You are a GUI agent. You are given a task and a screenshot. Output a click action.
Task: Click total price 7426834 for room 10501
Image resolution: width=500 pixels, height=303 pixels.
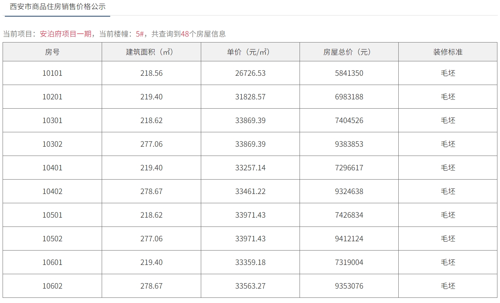[349, 215]
